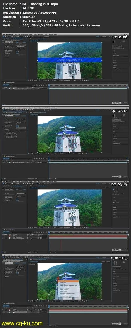Viewport: 131px width, 328px height.
Task: Open the Layer menu in the 00:01:06 frame
Action: (31, 34)
